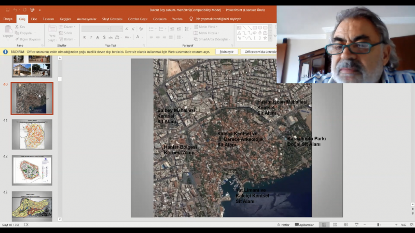Open Açıklamalar comments pane
The image size is (415, 233).
pos(305,225)
